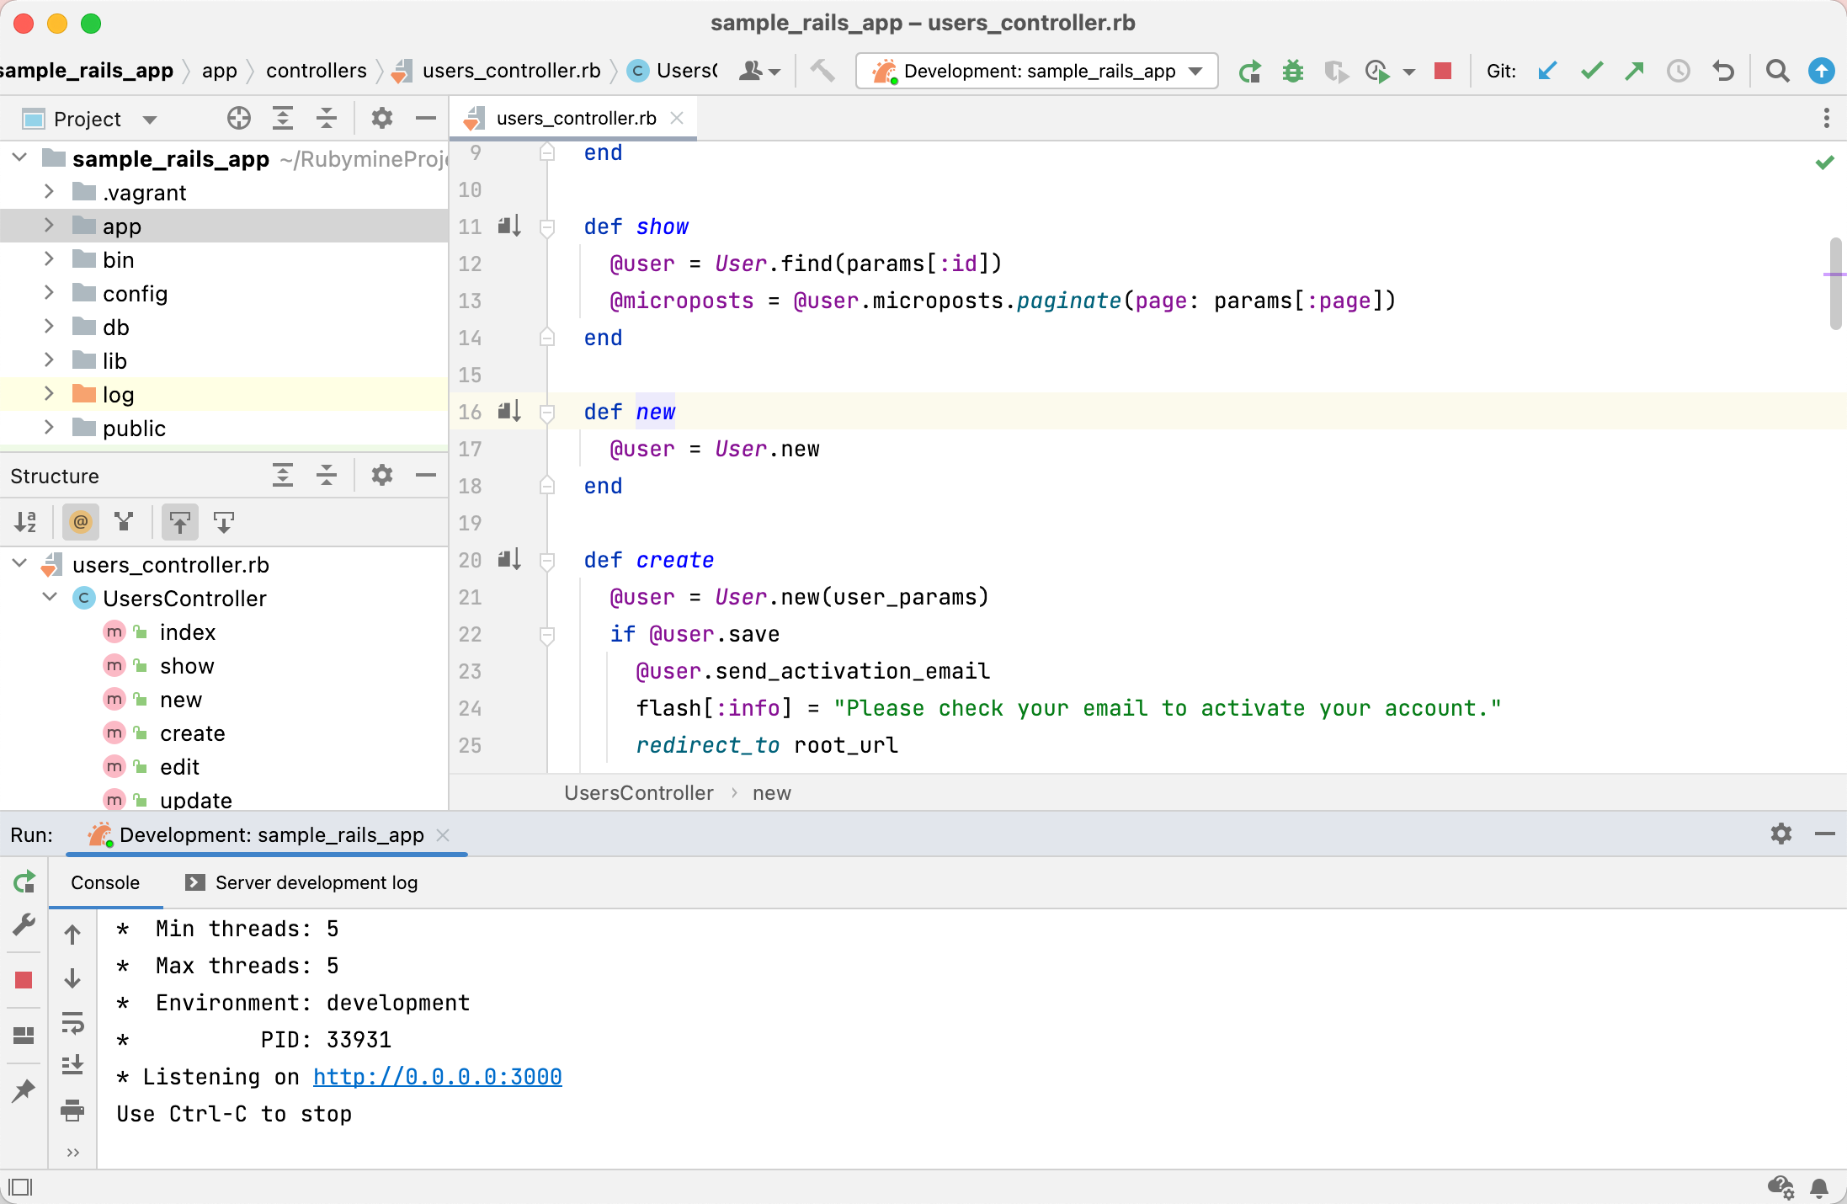1847x1204 pixels.
Task: Select users_controller.rb editor tab
Action: click(576, 119)
